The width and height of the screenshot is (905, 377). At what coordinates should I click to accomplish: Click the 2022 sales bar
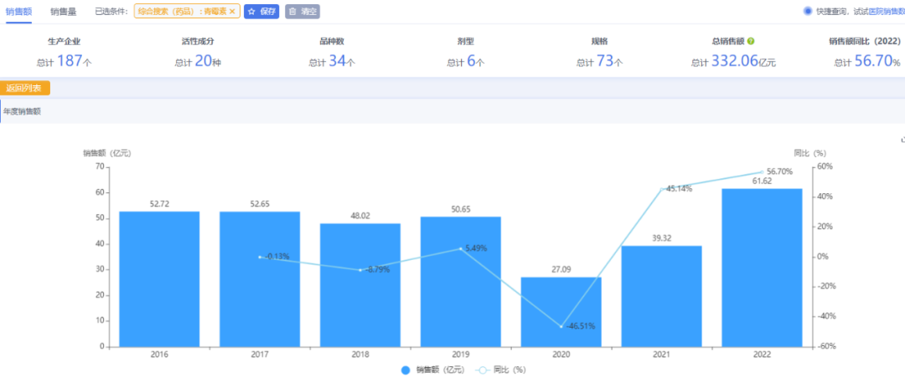tap(762, 267)
